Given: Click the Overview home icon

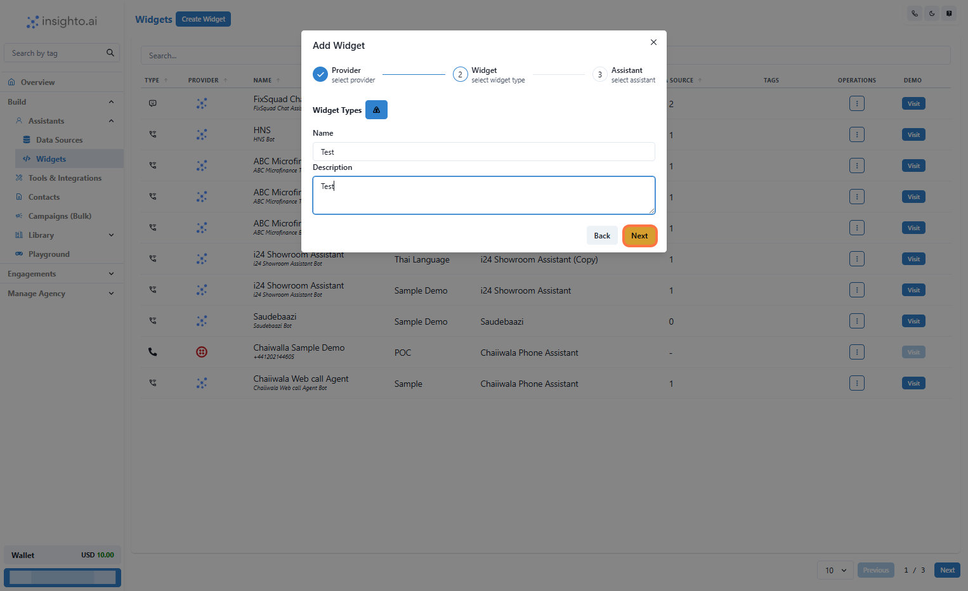Looking at the screenshot, I should click(11, 82).
